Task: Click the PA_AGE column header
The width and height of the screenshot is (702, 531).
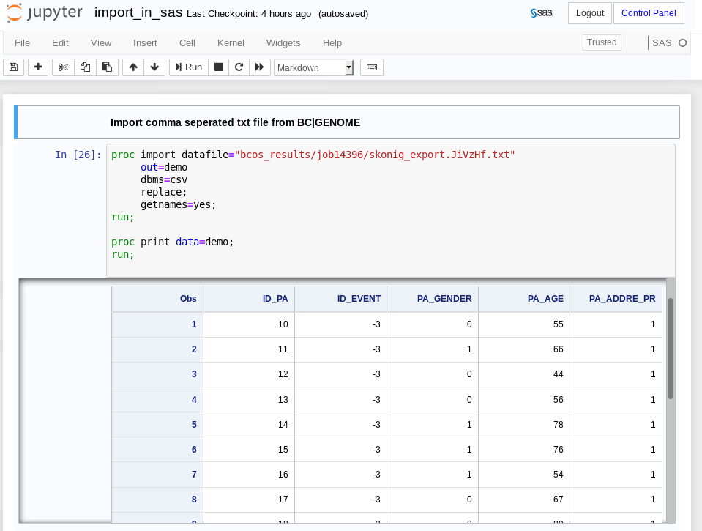Action: (524, 299)
